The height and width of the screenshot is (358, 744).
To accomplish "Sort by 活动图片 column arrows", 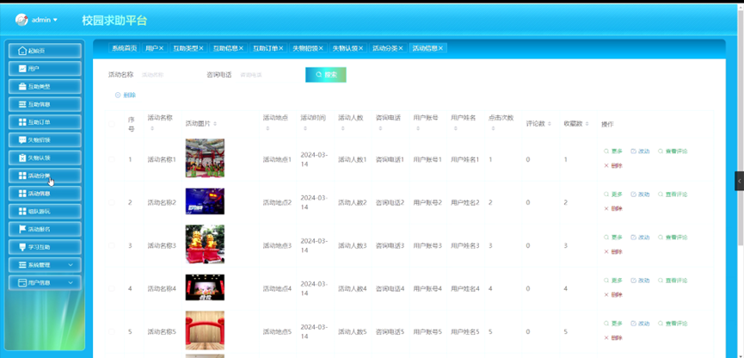I will tap(215, 123).
